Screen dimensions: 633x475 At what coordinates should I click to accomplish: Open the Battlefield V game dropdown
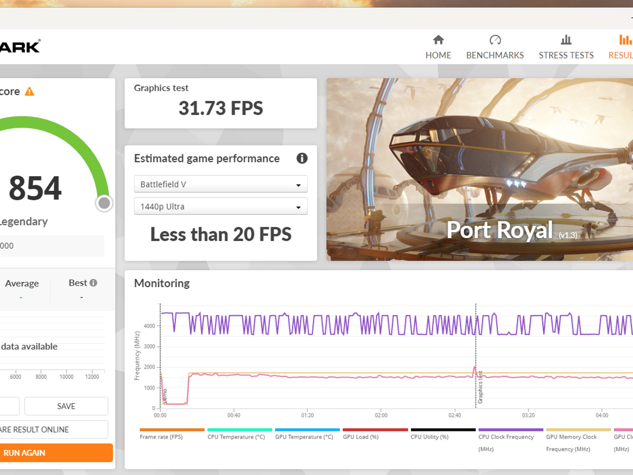click(x=221, y=184)
